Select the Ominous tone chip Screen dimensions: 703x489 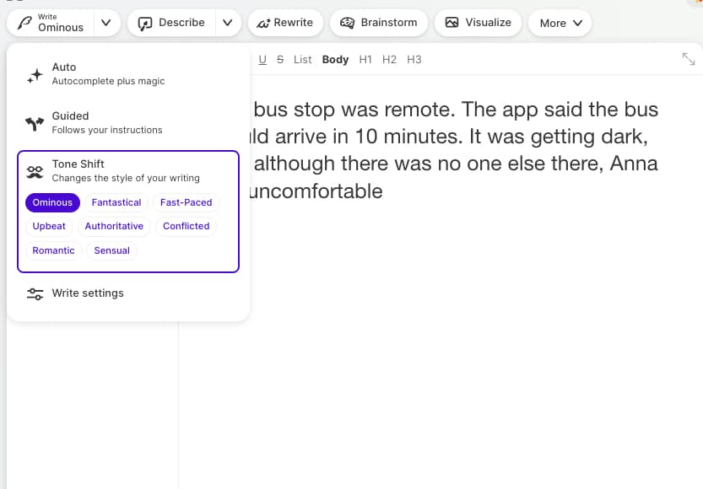[x=52, y=202]
